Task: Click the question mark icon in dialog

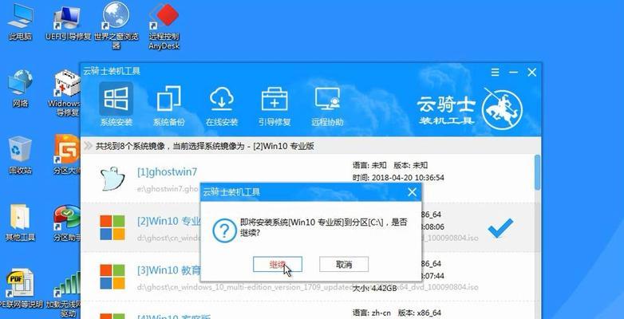Action: click(x=224, y=230)
